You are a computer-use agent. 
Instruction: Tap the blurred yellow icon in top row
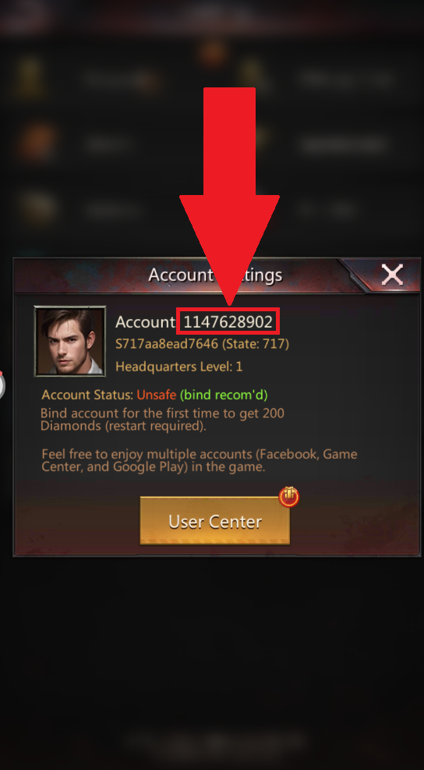(30, 76)
